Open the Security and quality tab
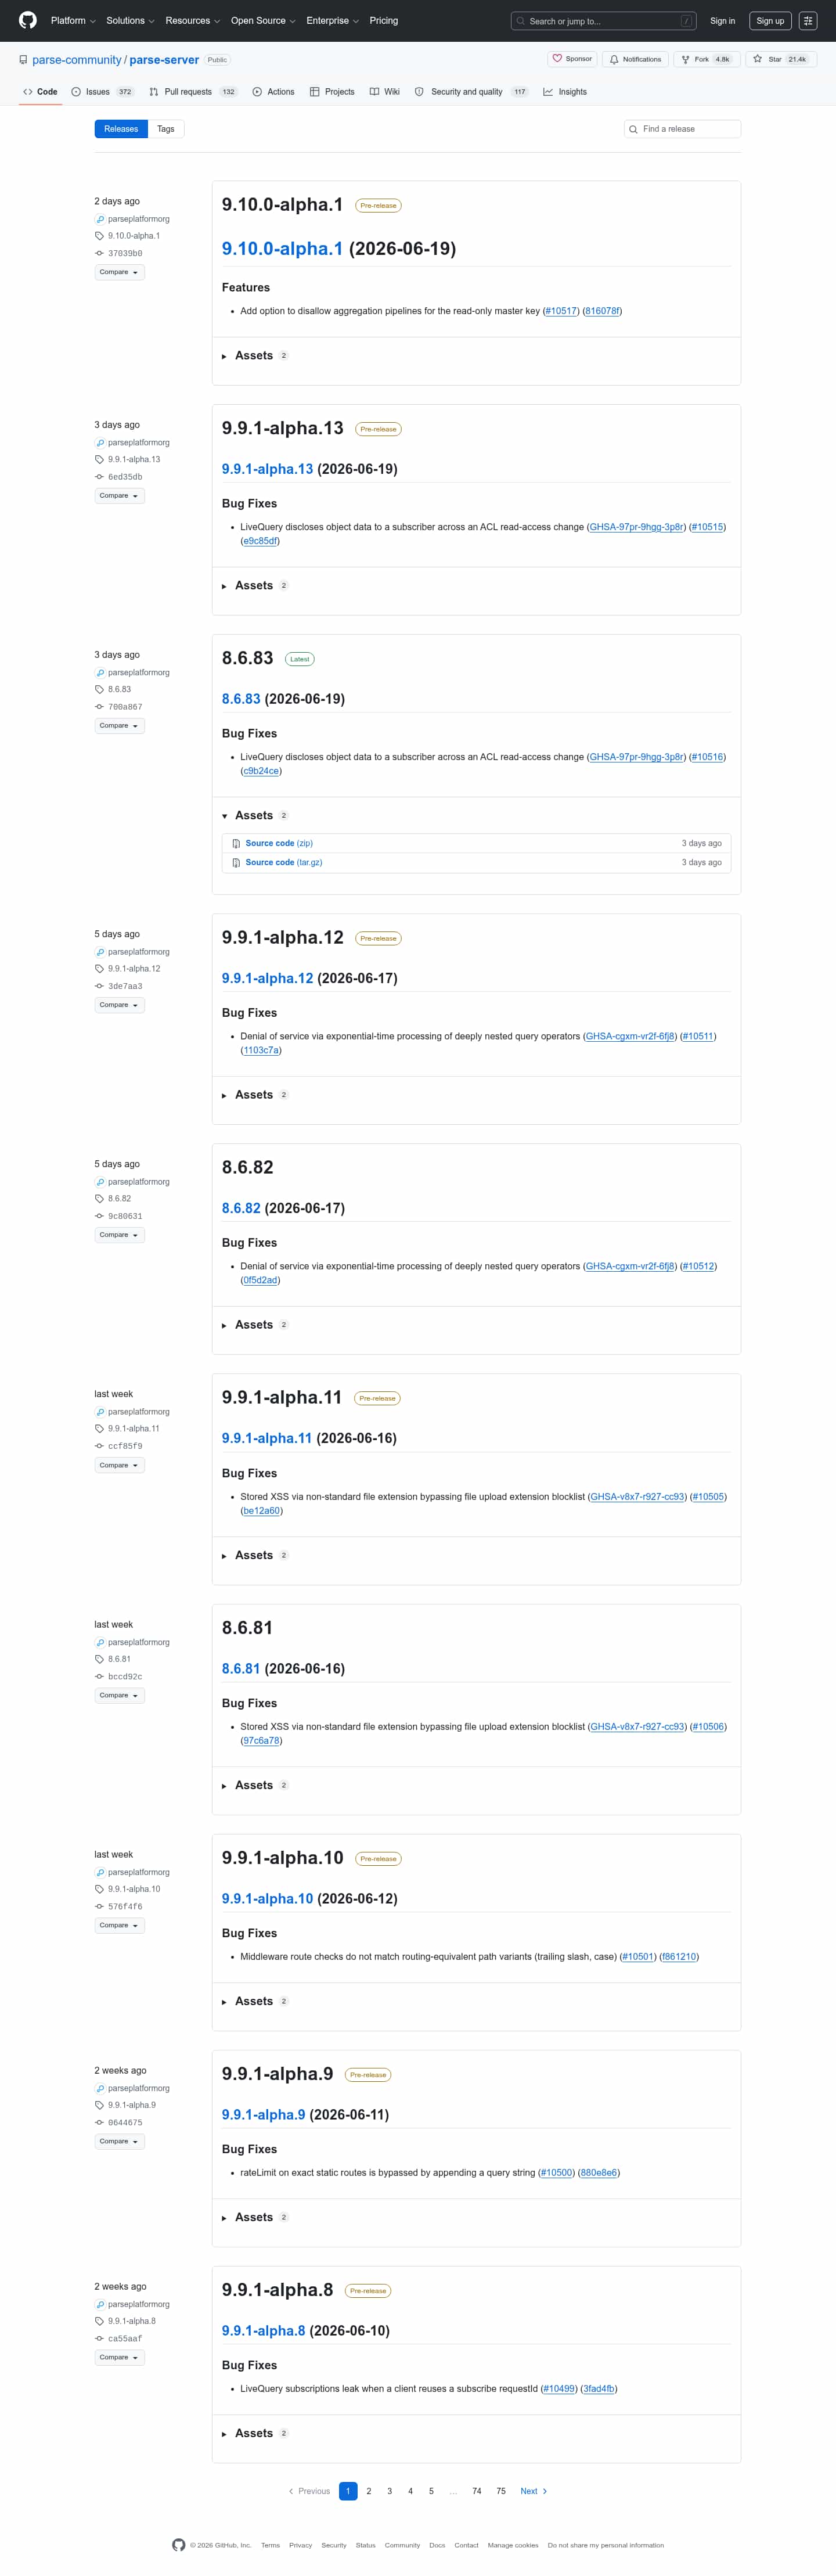836x2576 pixels. [471, 92]
